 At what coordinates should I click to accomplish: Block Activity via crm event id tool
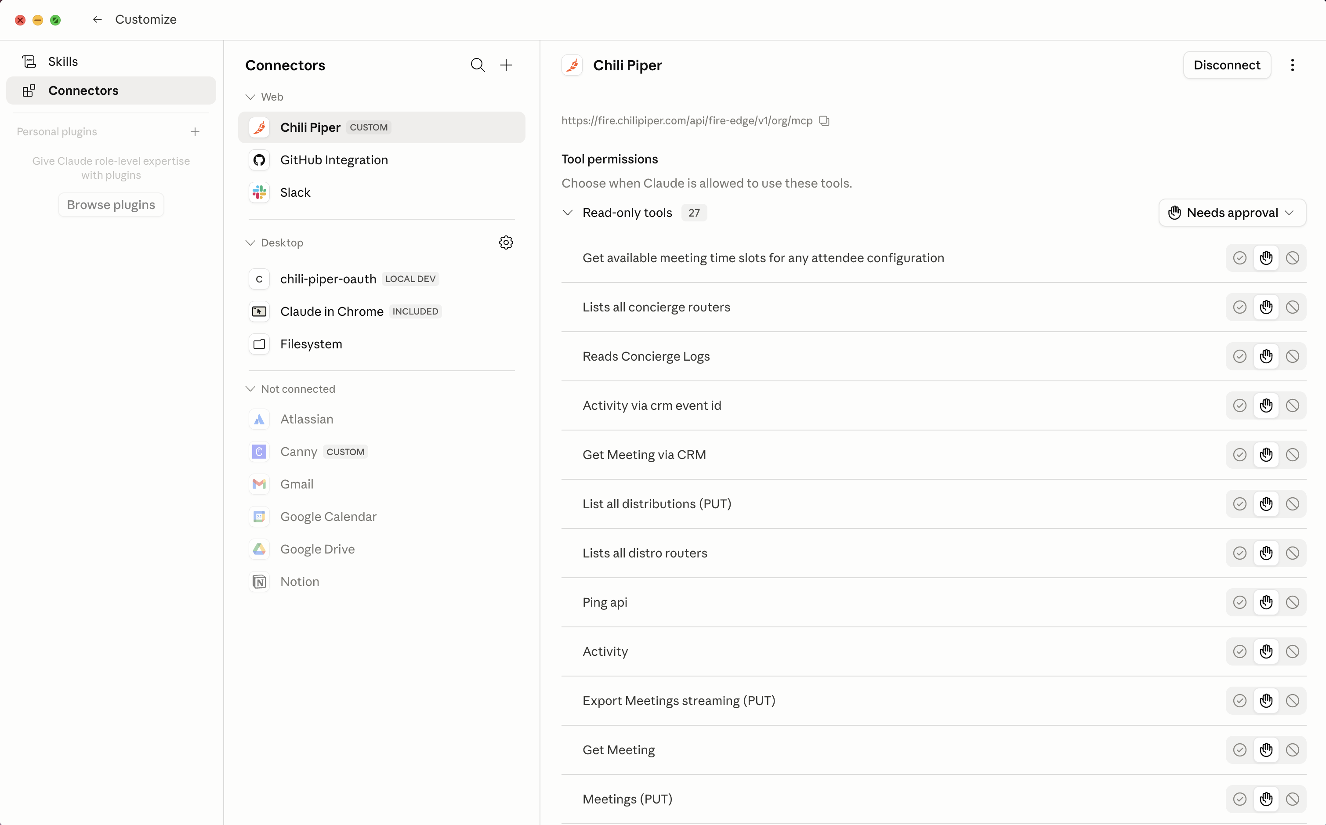(1292, 405)
